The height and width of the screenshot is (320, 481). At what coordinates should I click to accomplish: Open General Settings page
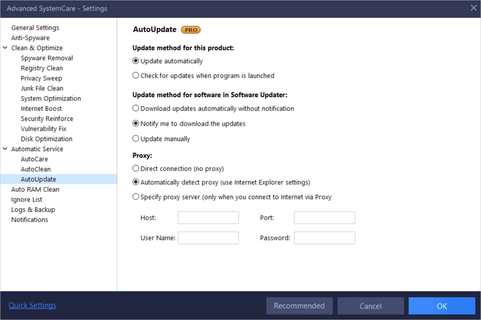[35, 28]
